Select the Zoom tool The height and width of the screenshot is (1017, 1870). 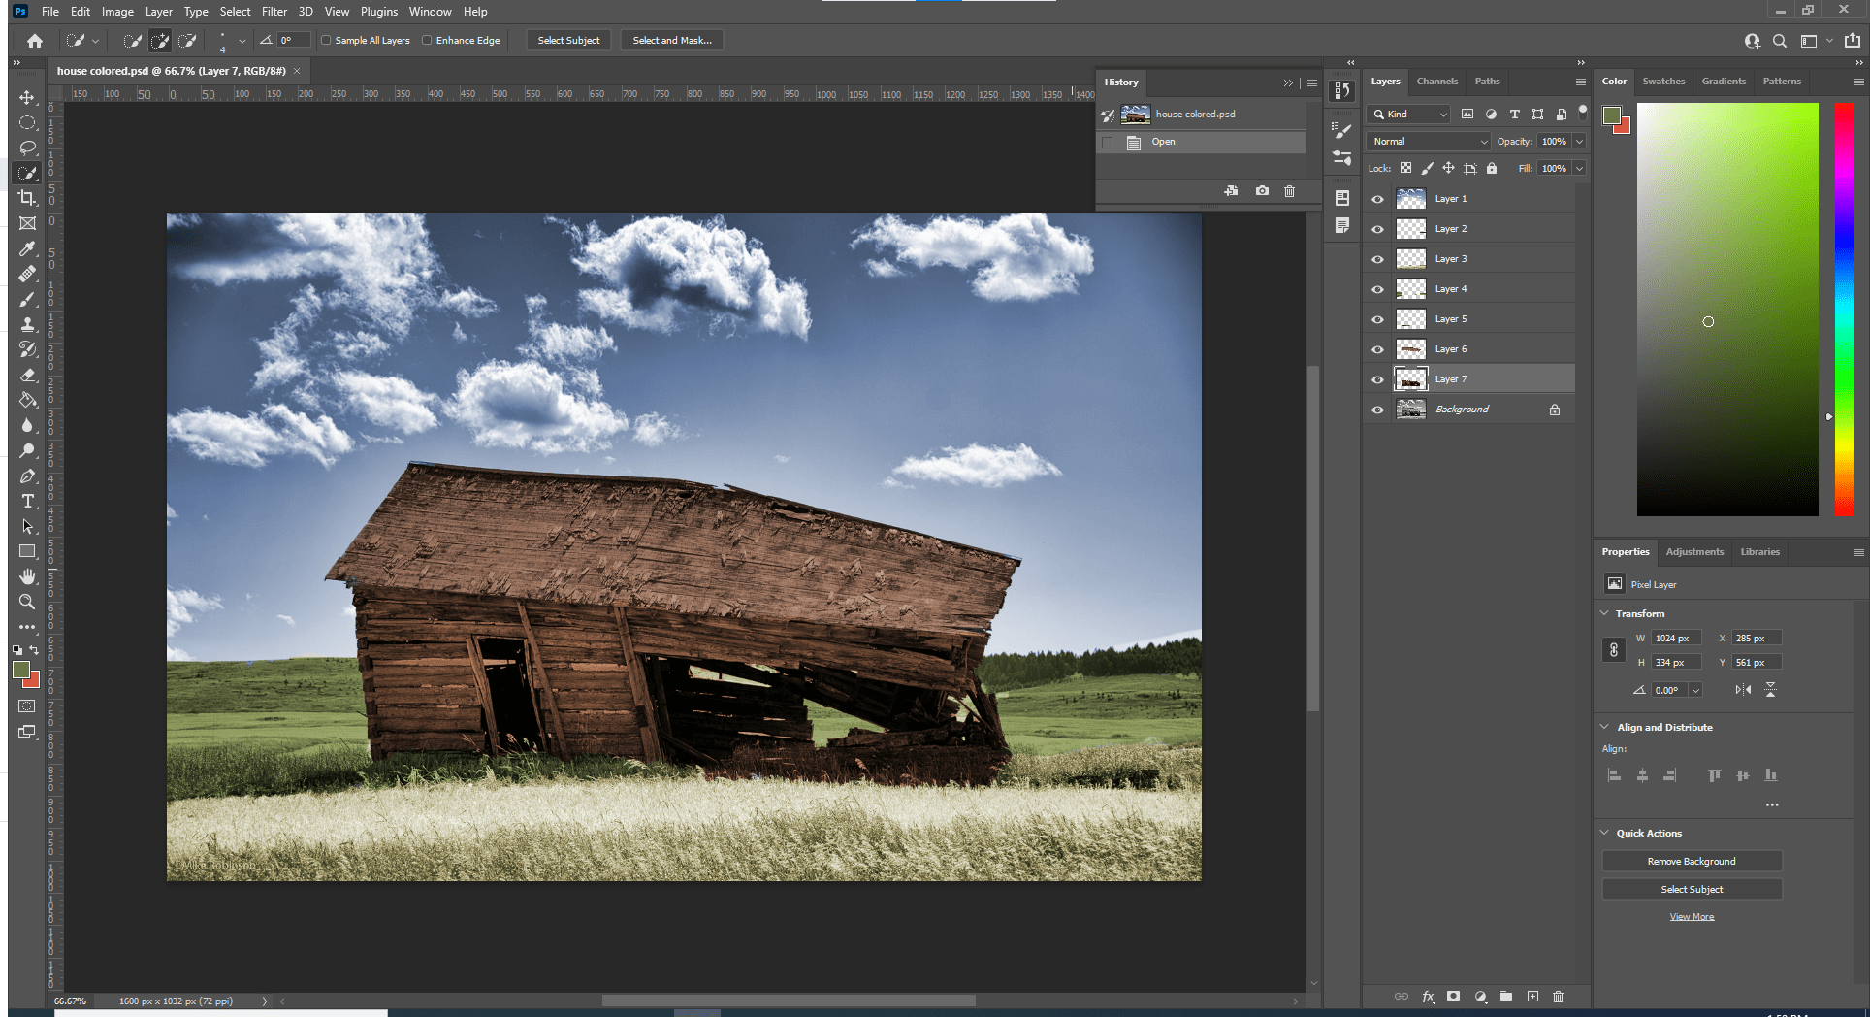coord(27,602)
